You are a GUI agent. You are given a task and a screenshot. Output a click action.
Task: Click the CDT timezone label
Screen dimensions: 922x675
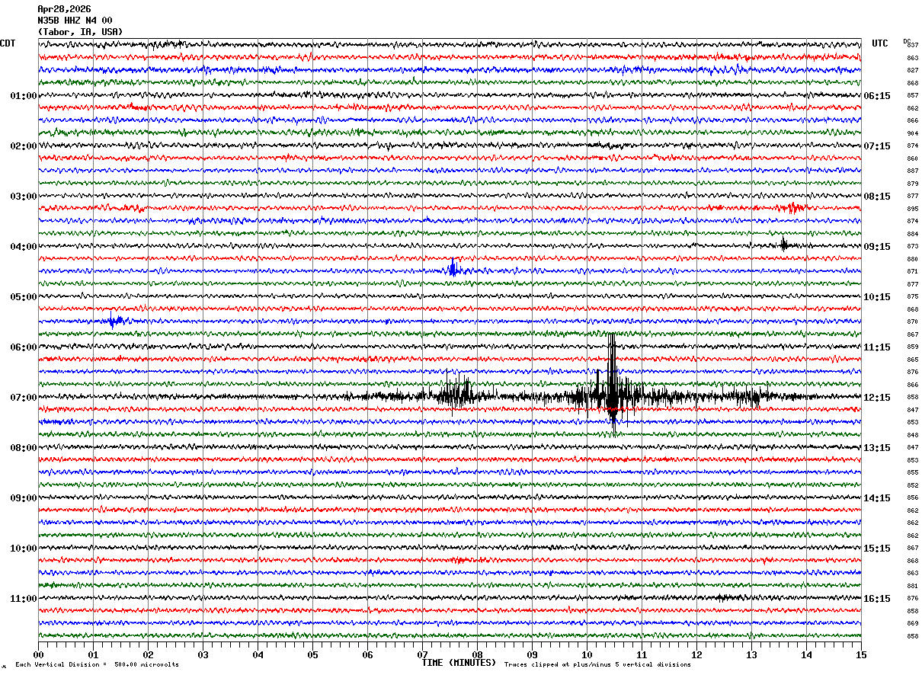(x=8, y=43)
